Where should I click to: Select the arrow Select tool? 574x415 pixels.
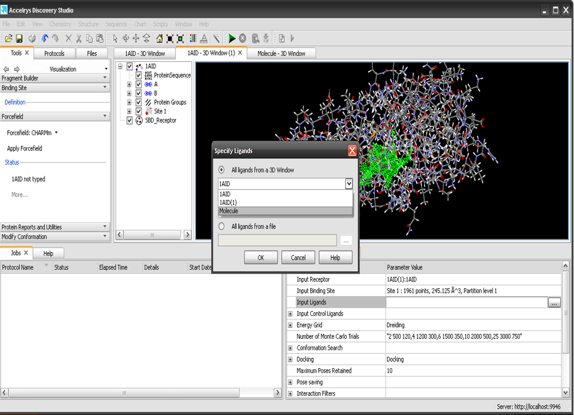(x=115, y=38)
